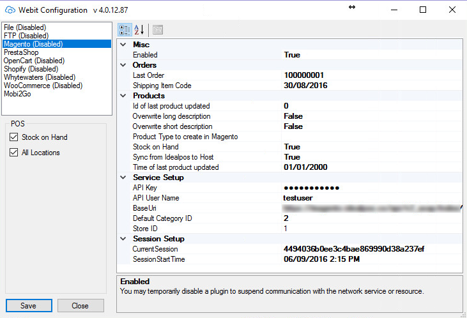
Task: Collapse the Orders category
Action: click(x=123, y=65)
